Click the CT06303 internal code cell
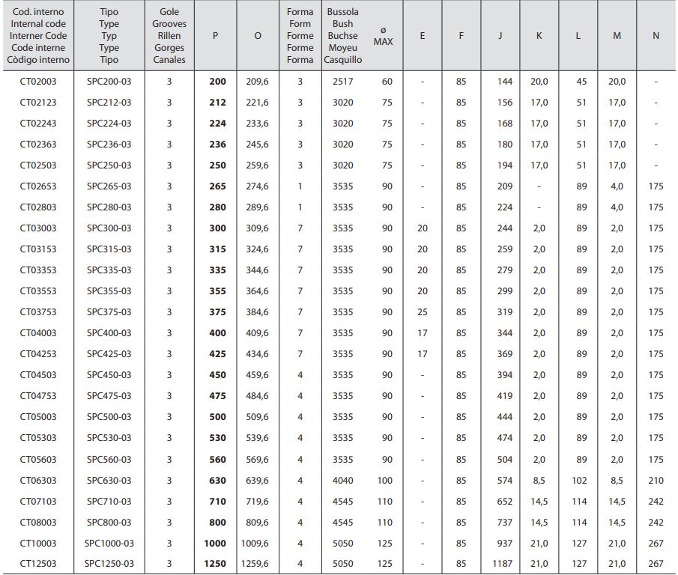The image size is (678, 575). pos(37,480)
